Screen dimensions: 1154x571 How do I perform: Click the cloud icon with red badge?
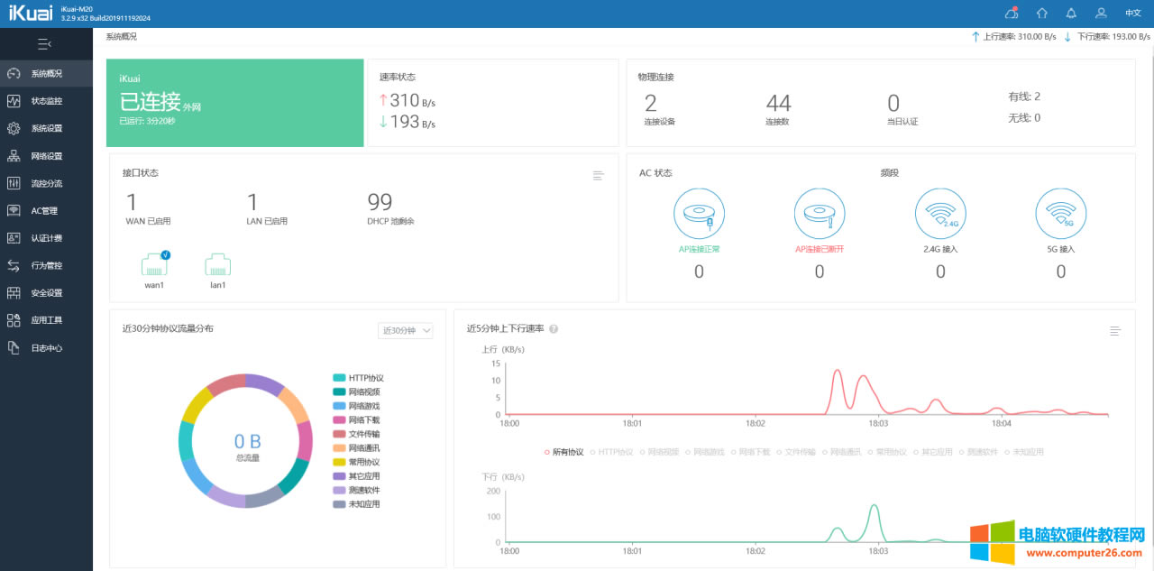tap(1012, 14)
